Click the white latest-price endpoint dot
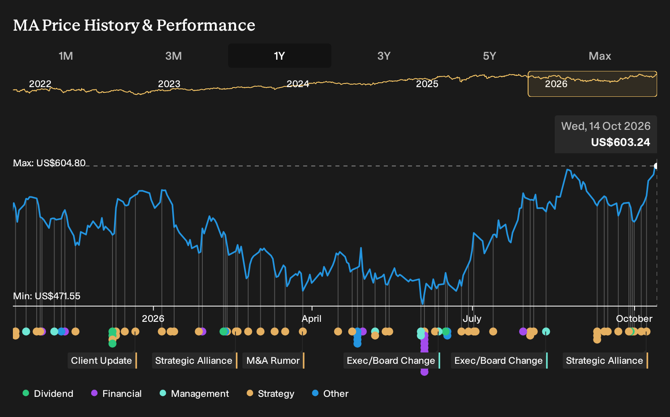 [x=656, y=166]
